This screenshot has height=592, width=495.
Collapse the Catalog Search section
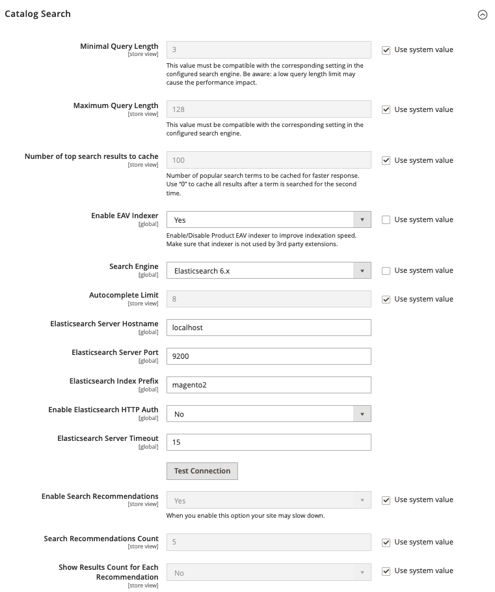coord(482,15)
